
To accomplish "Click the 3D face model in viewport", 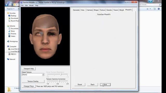I will pos(45,36).
